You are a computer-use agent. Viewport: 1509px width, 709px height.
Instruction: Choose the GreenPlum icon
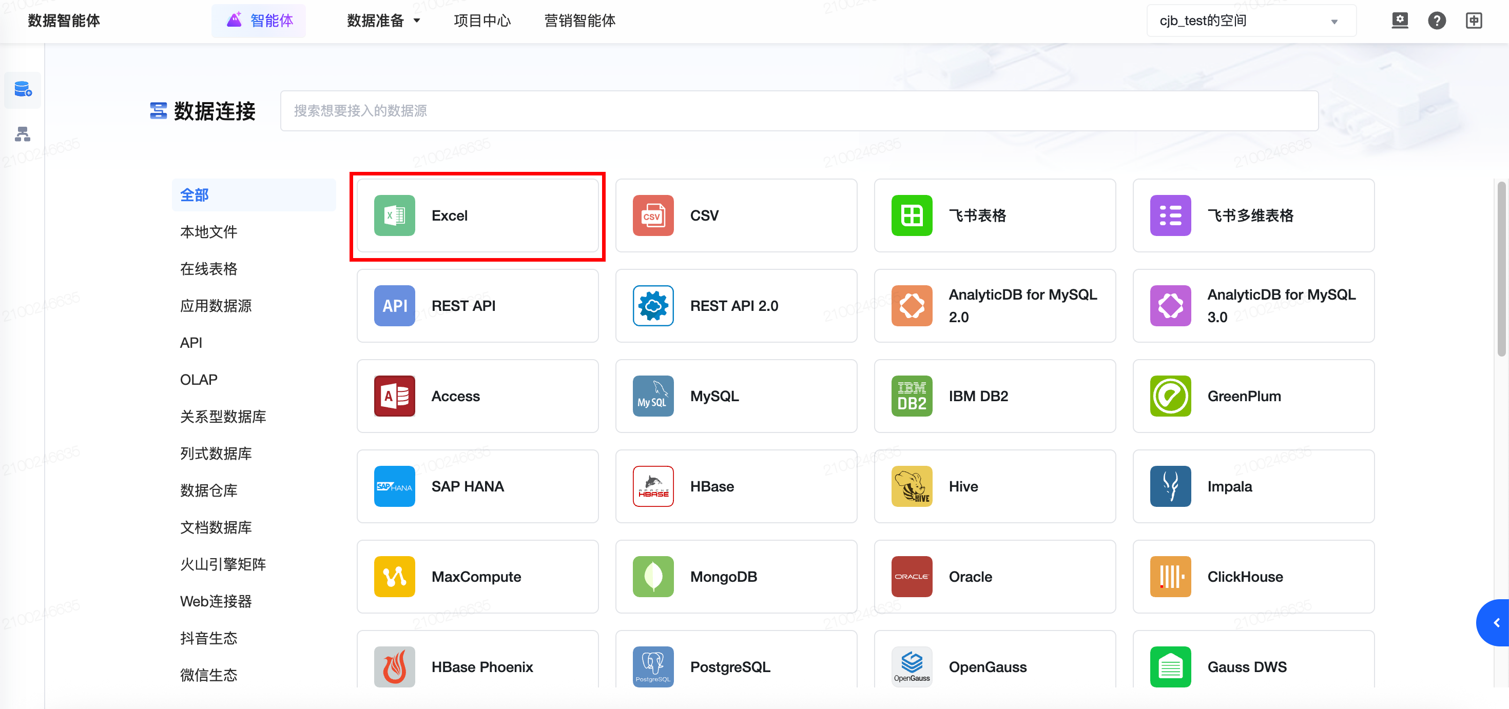coord(1170,396)
